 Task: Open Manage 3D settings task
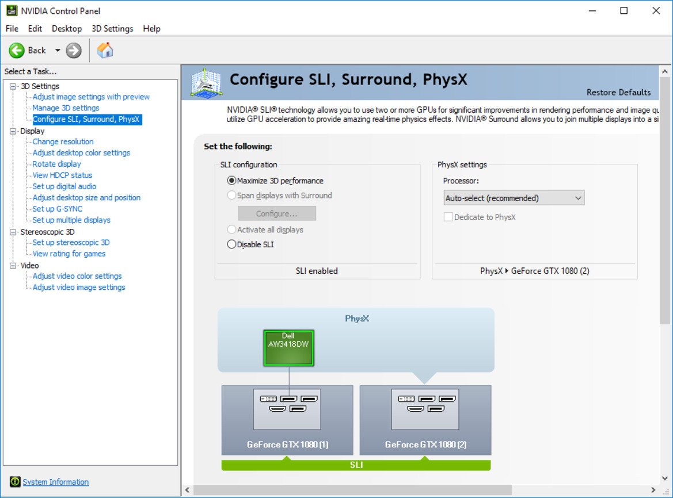(x=66, y=108)
